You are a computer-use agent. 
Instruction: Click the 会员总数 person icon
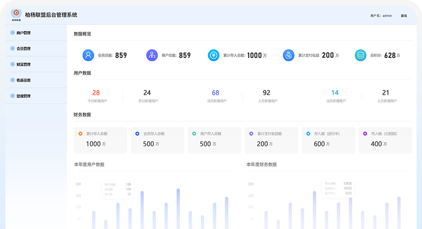pos(88,55)
